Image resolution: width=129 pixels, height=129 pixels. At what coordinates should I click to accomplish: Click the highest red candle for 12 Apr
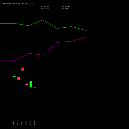(x=22, y=69)
